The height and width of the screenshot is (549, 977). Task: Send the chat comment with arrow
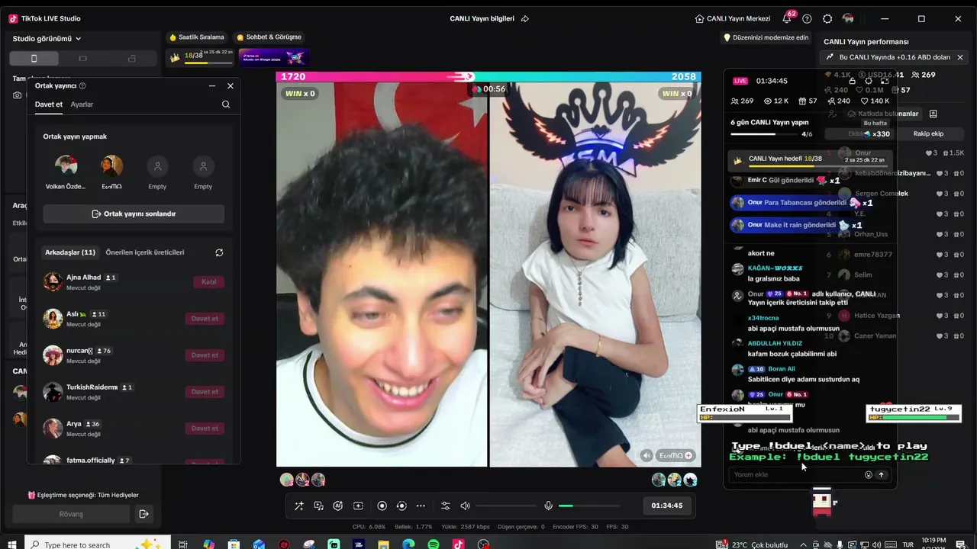882,474
